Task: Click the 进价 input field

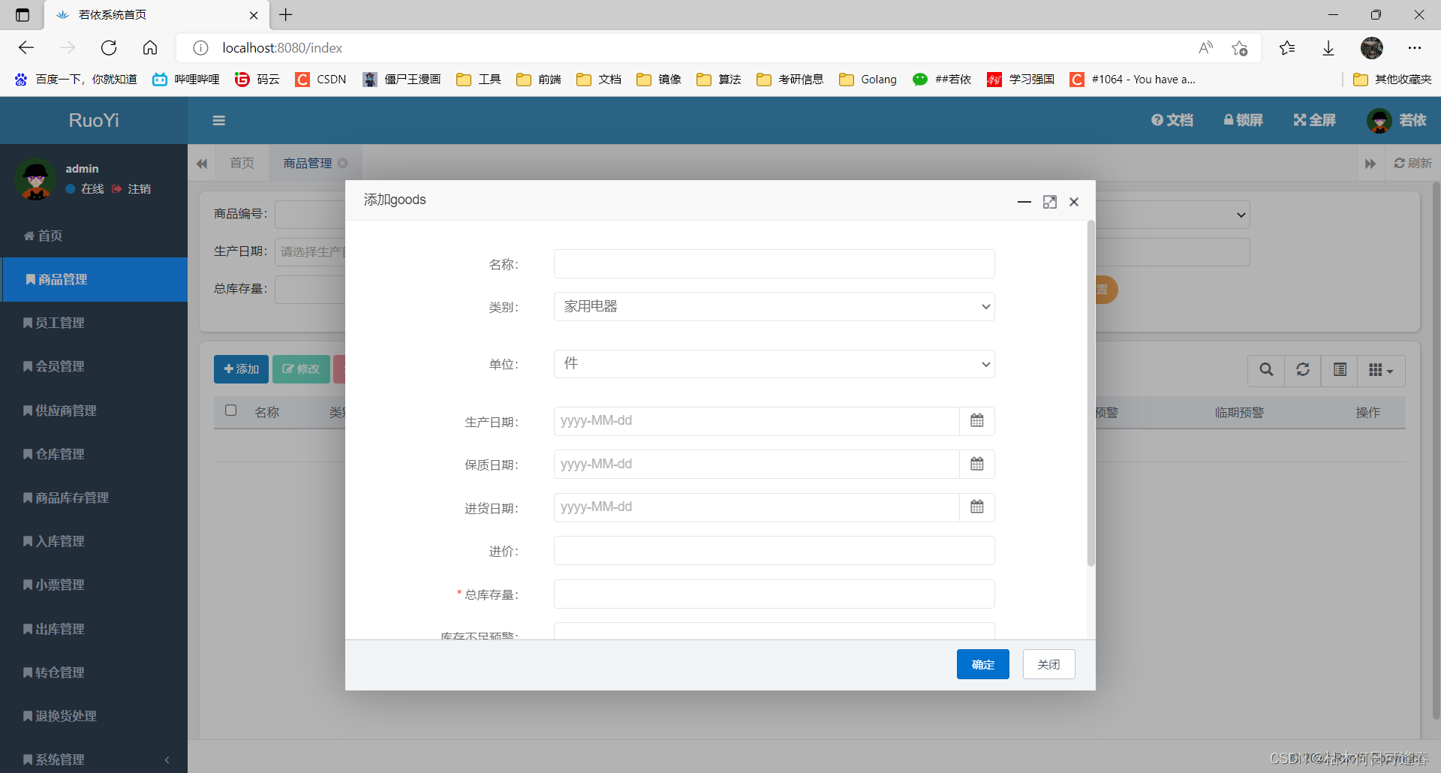Action: click(x=774, y=551)
